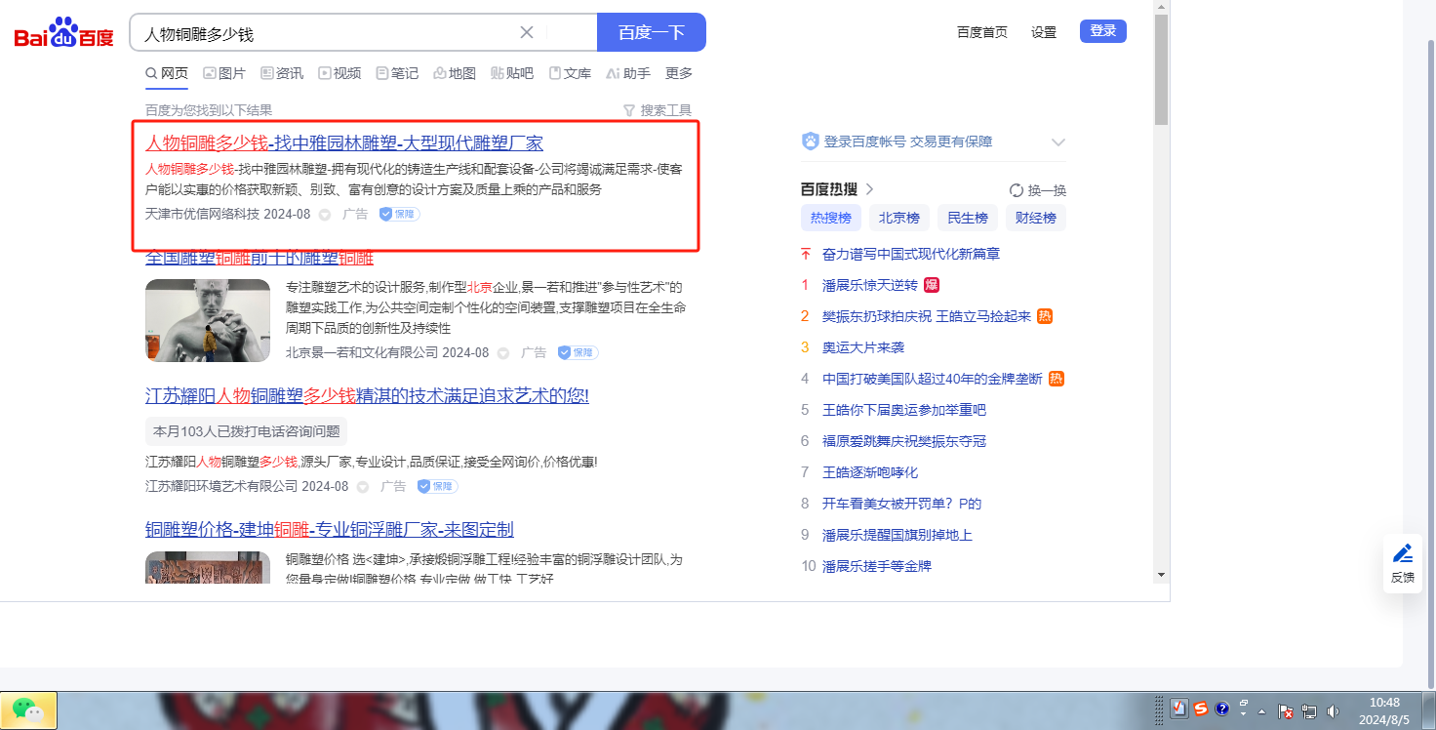Screen dimensions: 1436x730
Task: Open result 铜雕塑价格-建坤铜雕
Action: (330, 529)
